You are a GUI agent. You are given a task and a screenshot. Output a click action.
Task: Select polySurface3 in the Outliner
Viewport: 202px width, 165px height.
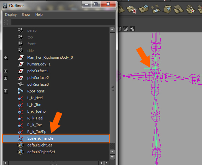tap(38, 84)
